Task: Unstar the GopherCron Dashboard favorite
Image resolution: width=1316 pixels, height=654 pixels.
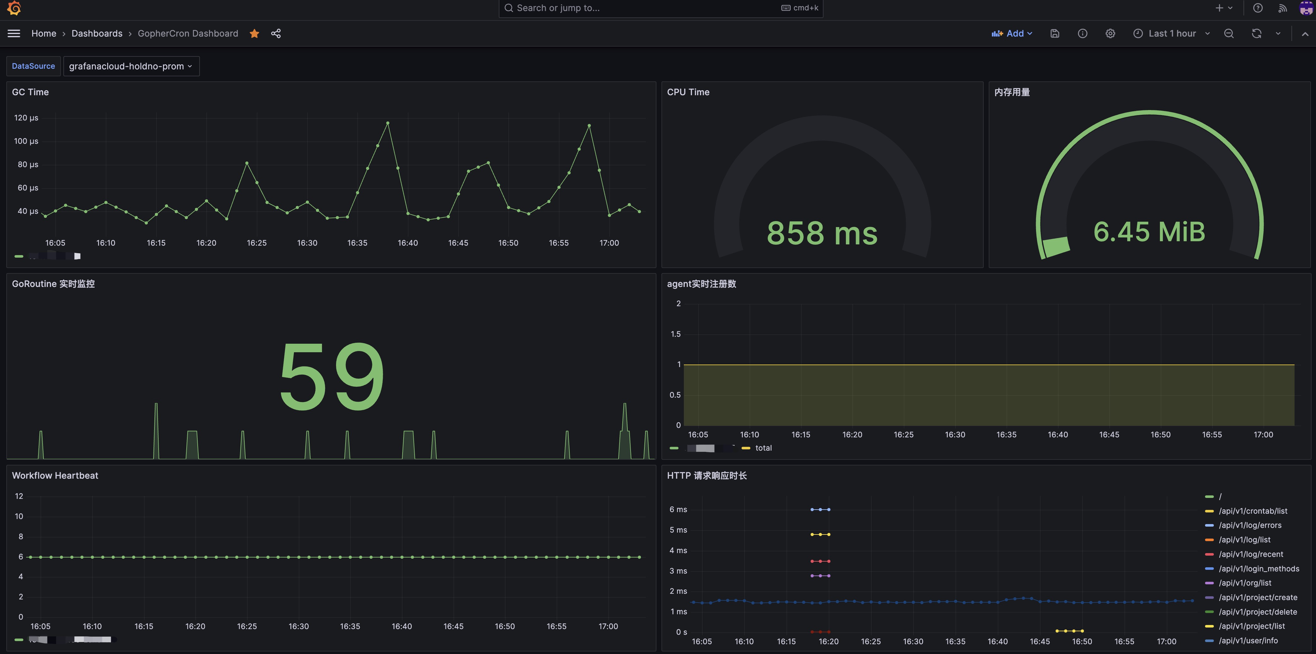Action: coord(254,33)
